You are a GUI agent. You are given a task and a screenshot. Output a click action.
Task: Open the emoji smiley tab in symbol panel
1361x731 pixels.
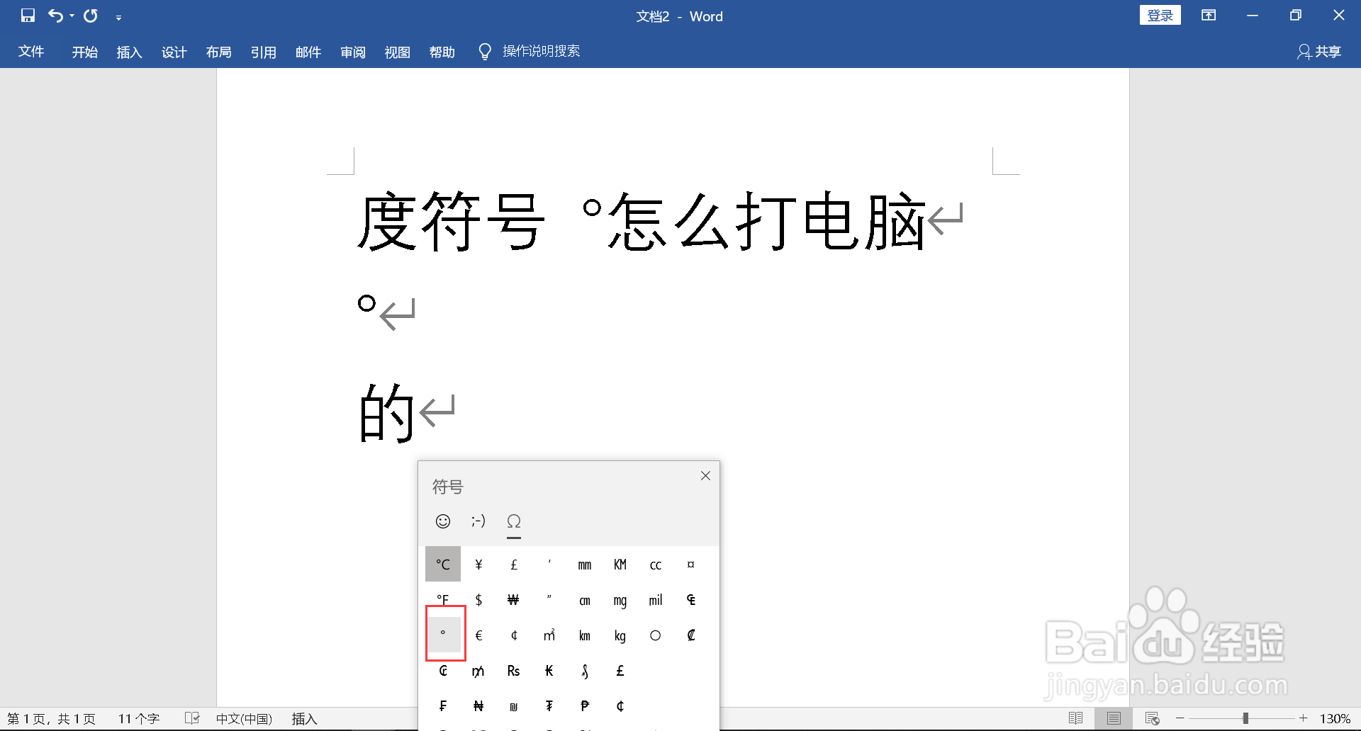point(443,521)
